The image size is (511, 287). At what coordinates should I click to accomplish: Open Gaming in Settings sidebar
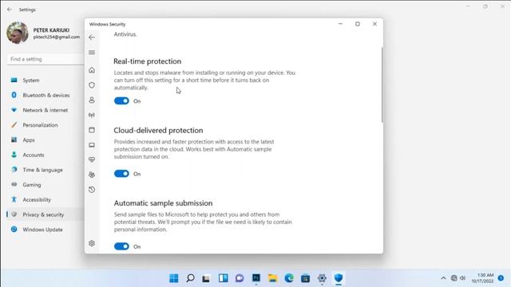click(x=45, y=184)
